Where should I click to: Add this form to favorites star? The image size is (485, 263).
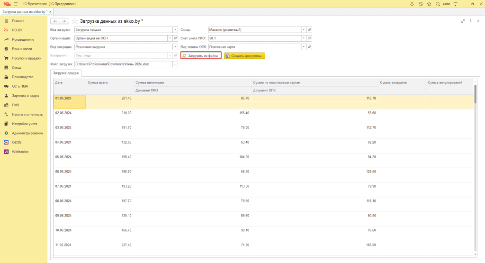pos(74,21)
